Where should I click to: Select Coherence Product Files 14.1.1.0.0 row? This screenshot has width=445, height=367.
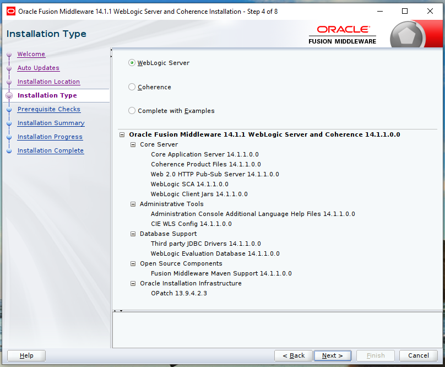coord(206,164)
